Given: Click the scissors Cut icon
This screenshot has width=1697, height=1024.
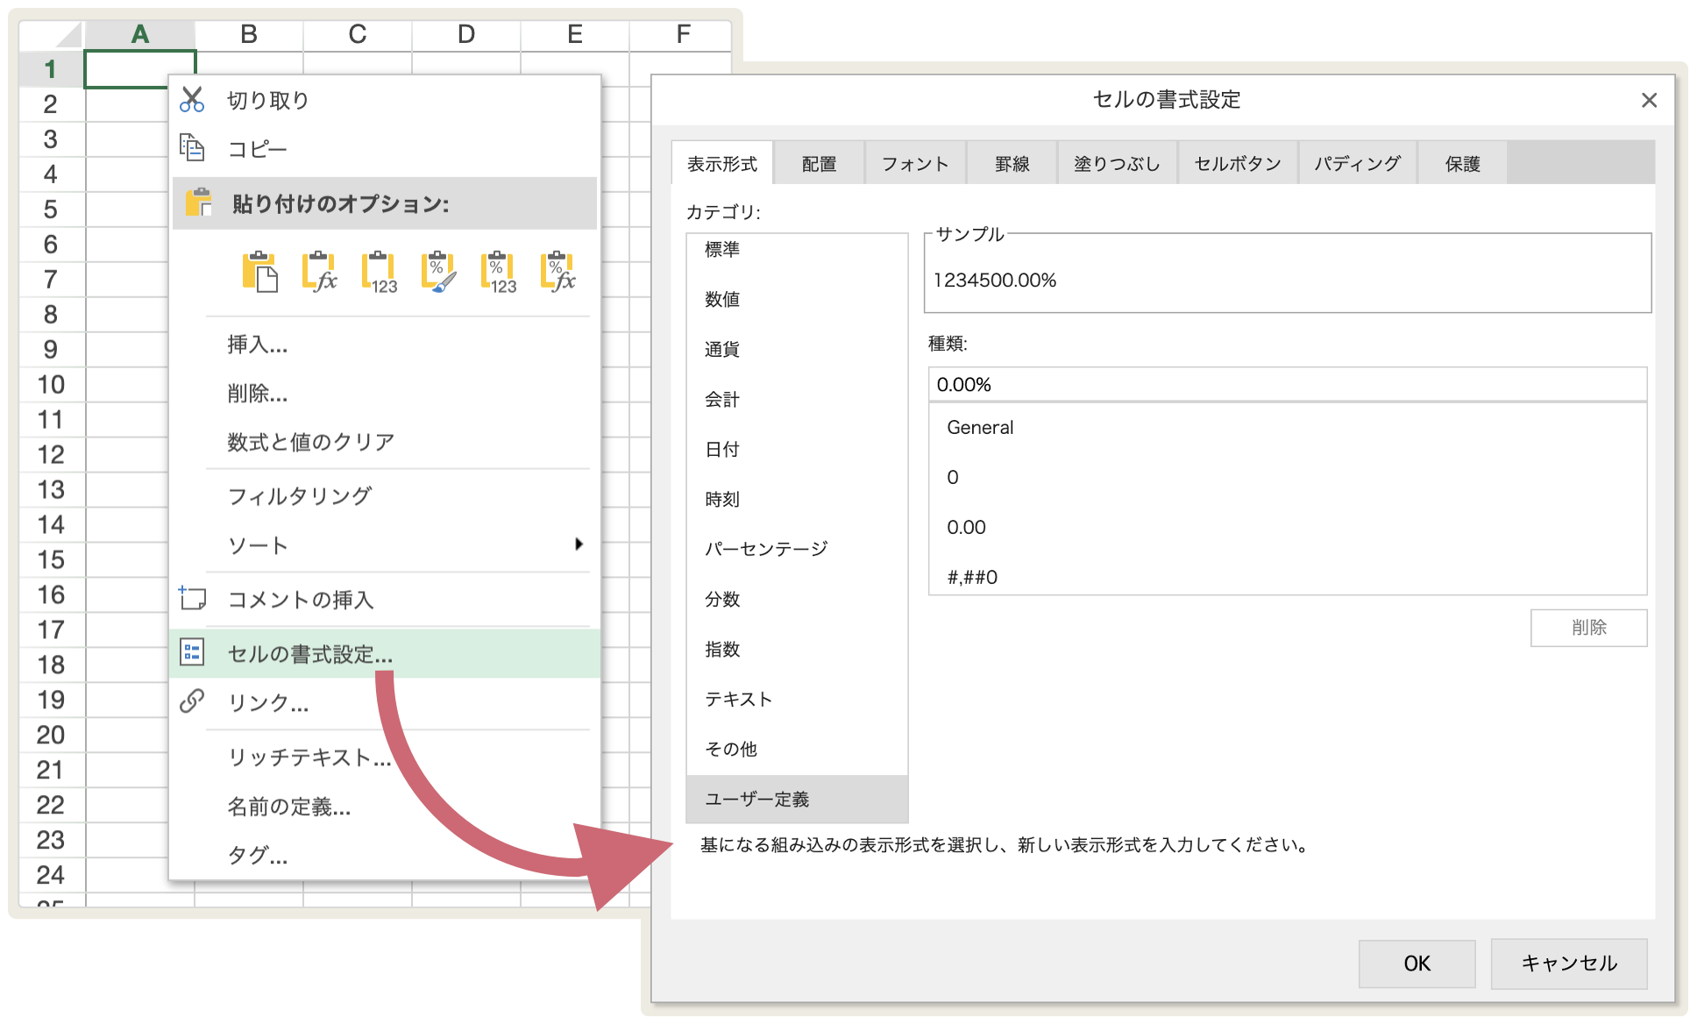Looking at the screenshot, I should pos(192,99).
